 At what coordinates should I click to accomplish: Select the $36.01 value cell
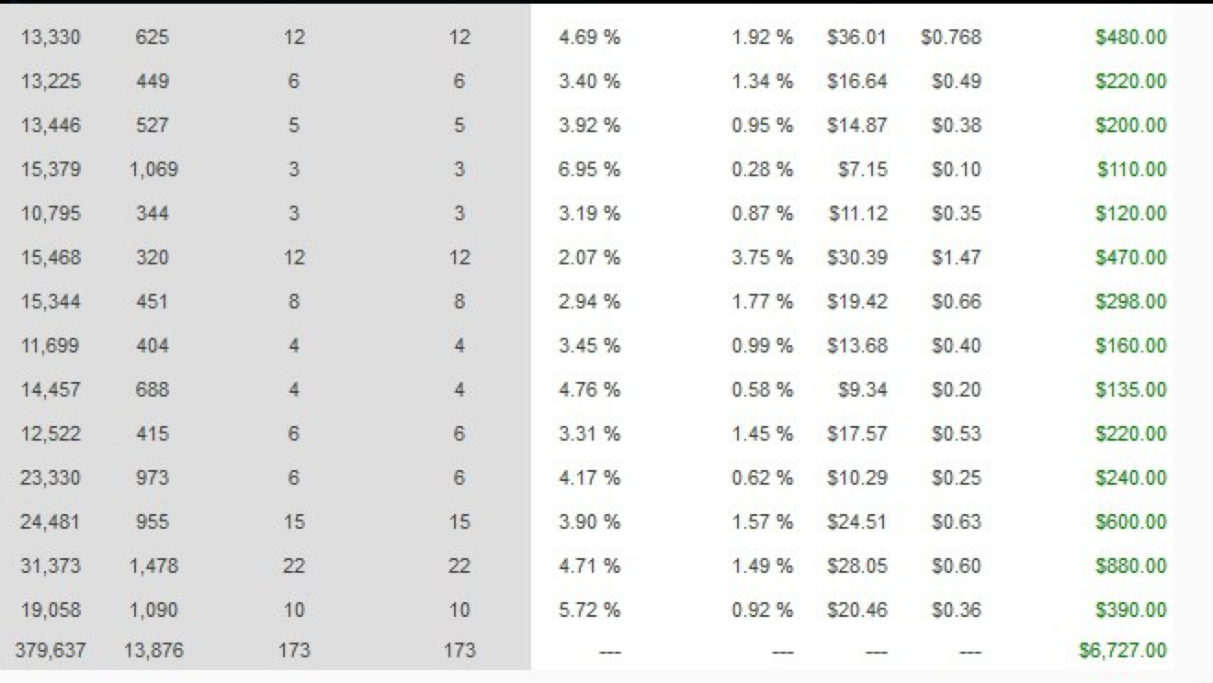856,38
